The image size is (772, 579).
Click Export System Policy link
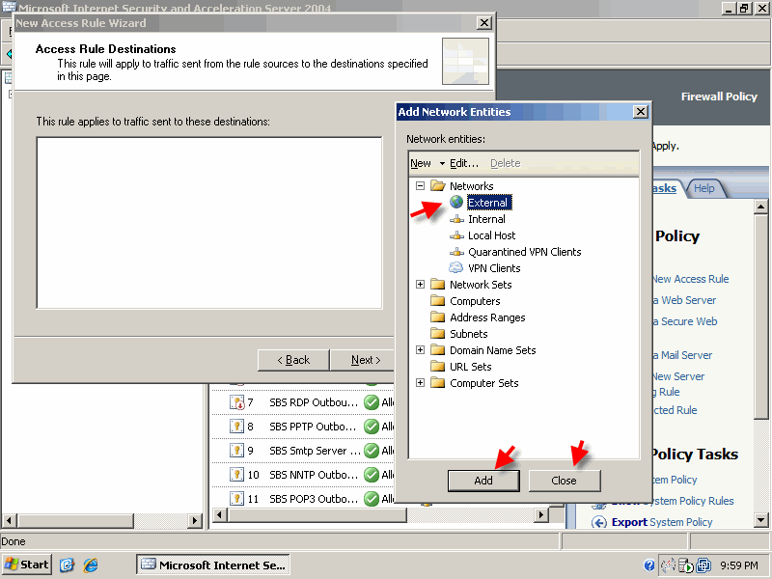point(662,522)
